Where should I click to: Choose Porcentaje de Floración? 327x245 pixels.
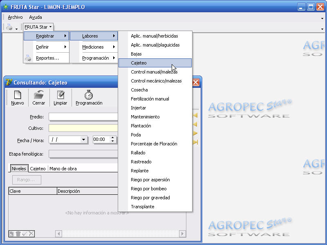(x=155, y=144)
